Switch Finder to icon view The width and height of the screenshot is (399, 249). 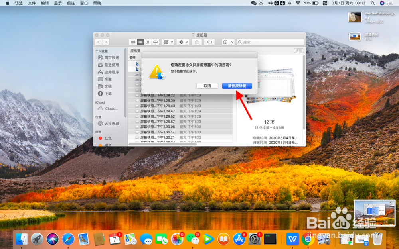click(x=133, y=42)
